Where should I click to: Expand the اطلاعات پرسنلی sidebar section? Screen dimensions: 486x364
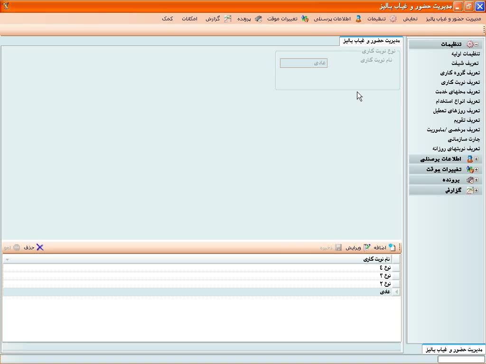pos(476,159)
